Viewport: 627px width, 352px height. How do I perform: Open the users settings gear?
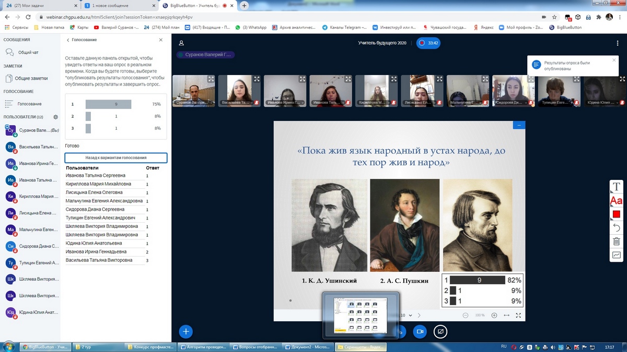click(x=56, y=117)
